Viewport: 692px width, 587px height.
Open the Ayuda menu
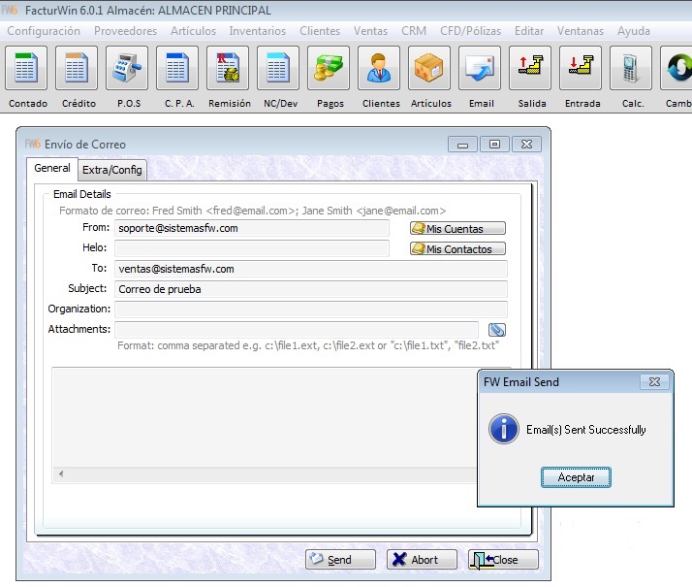633,31
